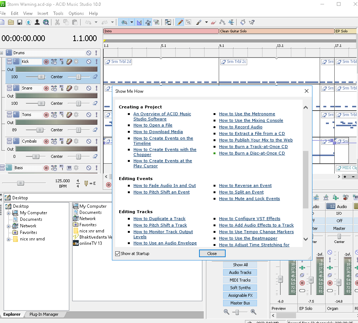Select the Envelope tool
This screenshot has height=323, width=358.
[222, 22]
